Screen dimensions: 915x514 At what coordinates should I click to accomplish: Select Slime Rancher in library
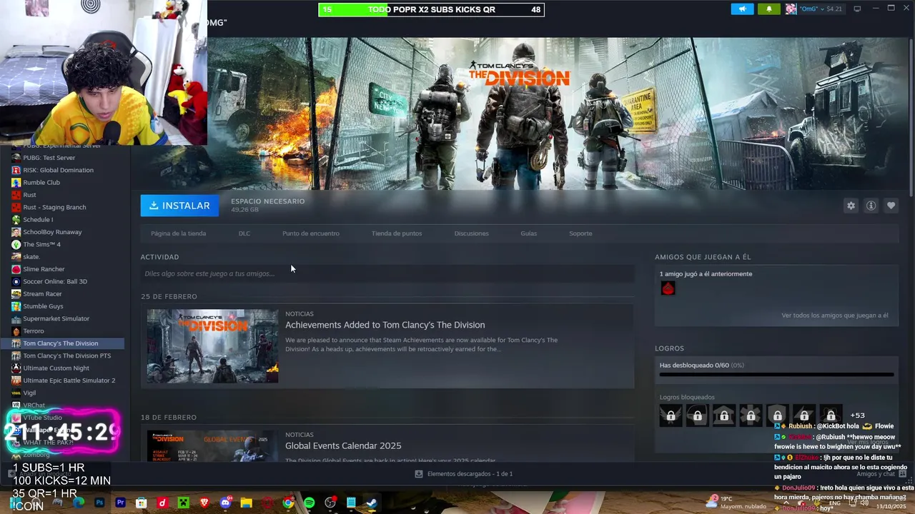pos(44,269)
